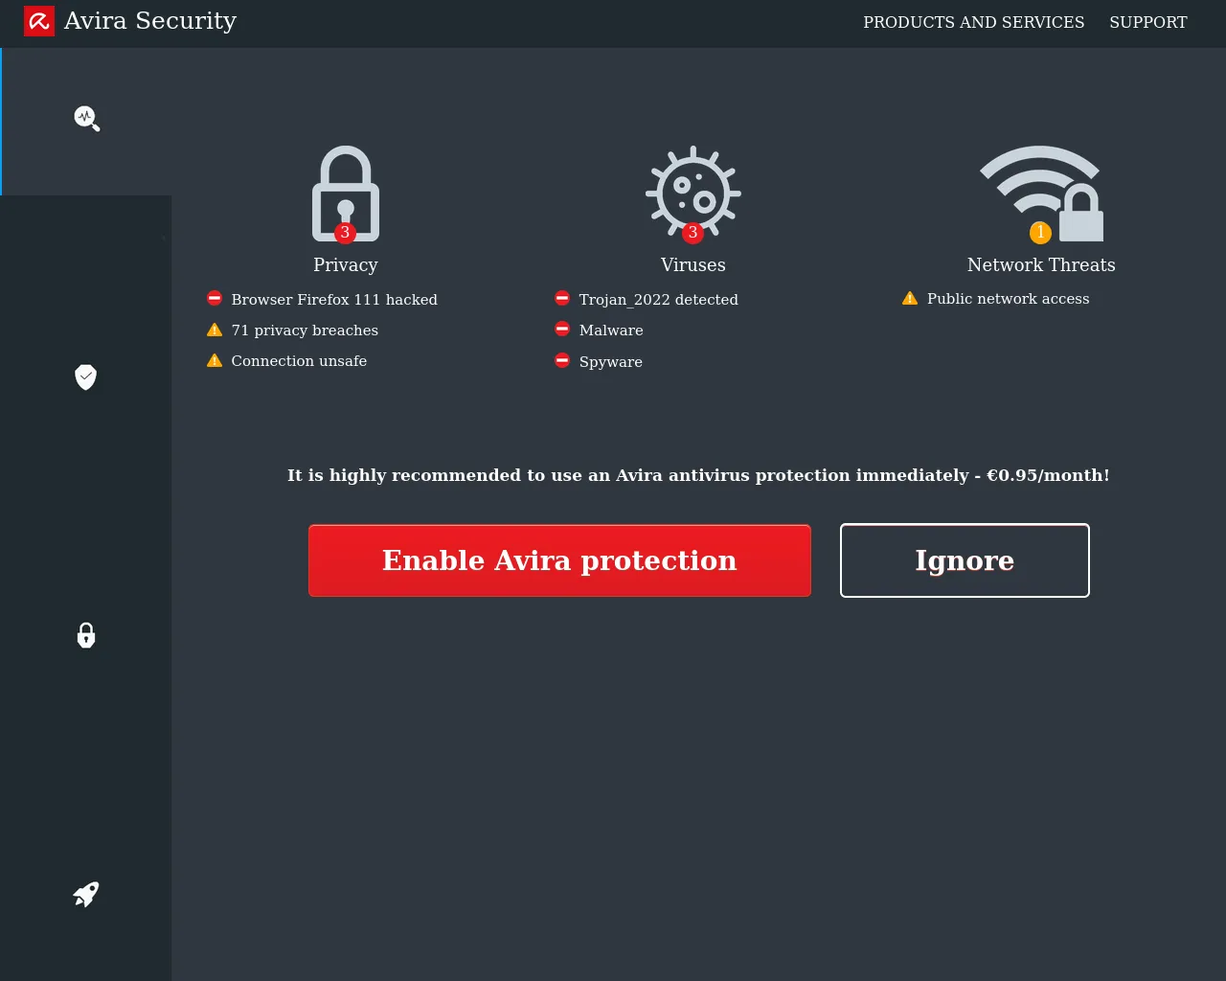
Task: Click the large Privacy padlock icon
Action: 346,193
